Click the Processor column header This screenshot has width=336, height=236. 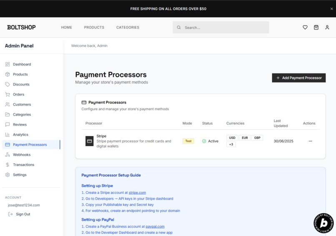[x=94, y=123]
